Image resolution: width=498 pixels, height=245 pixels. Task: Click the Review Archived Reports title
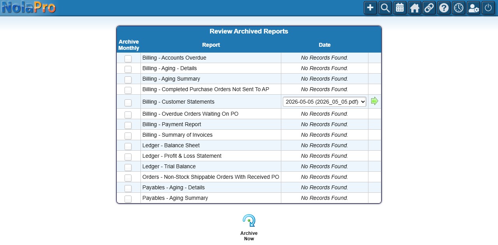(249, 31)
